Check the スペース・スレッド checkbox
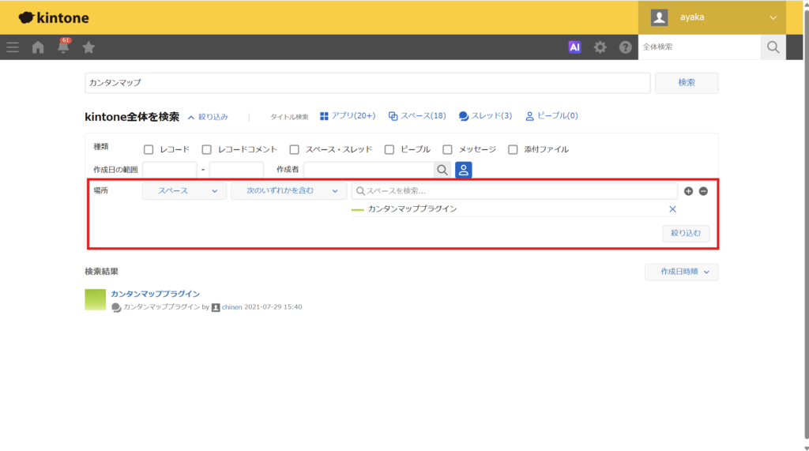809x451 pixels. (x=294, y=149)
